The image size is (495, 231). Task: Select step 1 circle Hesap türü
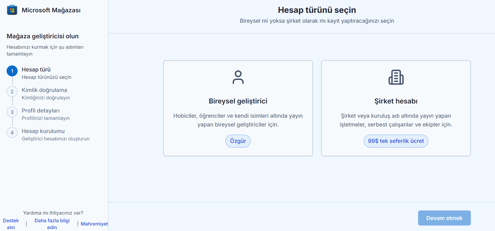pyautogui.click(x=12, y=71)
